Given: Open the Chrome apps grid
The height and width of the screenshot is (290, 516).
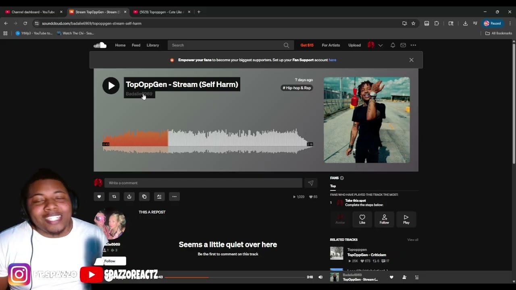Looking at the screenshot, I should click(5, 33).
